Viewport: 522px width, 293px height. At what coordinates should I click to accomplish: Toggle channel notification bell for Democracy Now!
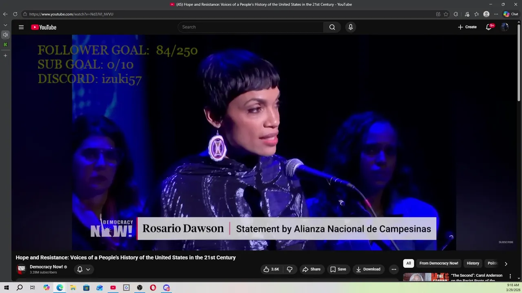[80, 269]
